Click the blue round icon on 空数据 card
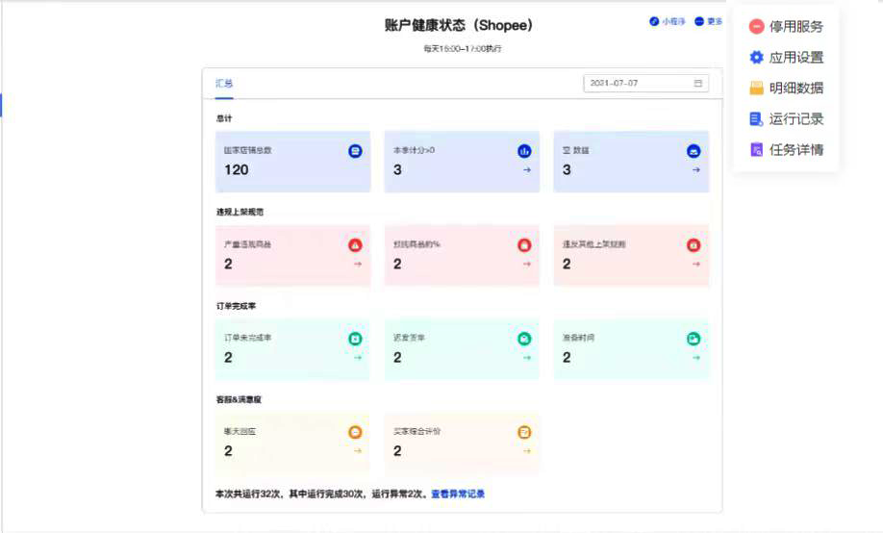The height and width of the screenshot is (533, 883). click(x=694, y=151)
